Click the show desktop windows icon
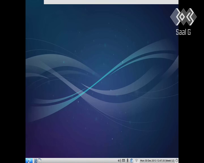Screen dimensions: 204x163 [x=40, y=160]
